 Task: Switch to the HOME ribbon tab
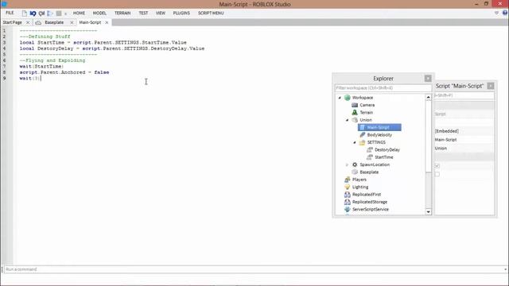[x=79, y=13]
